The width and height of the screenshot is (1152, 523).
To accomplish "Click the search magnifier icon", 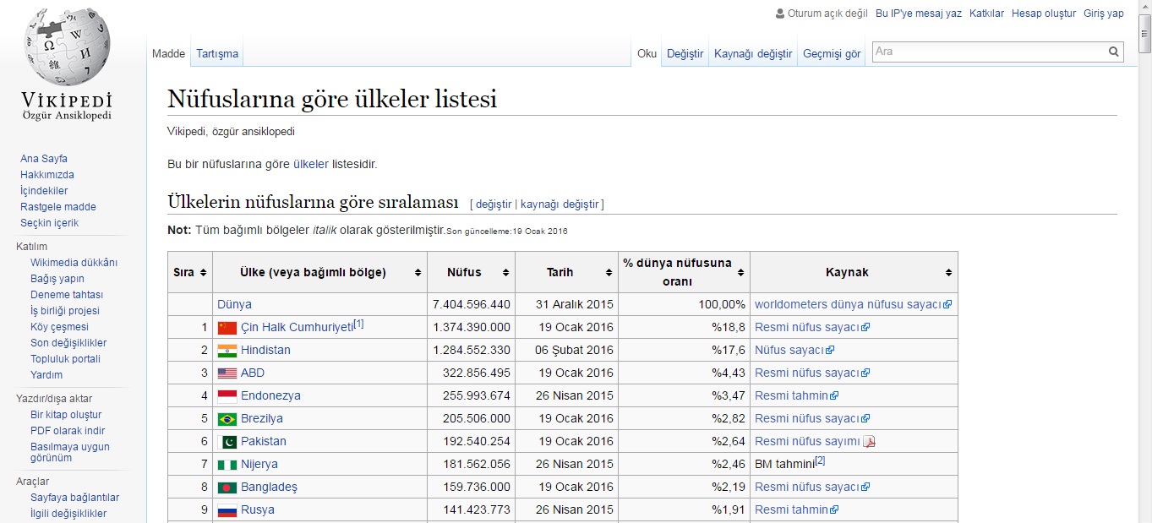I will [x=1114, y=52].
